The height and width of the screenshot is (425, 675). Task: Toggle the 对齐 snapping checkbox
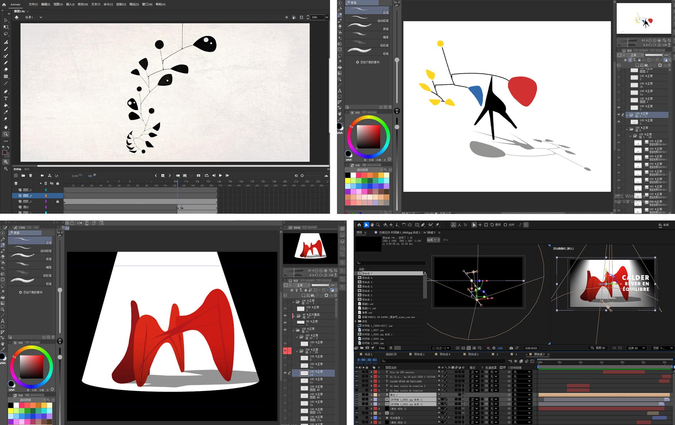click(505, 225)
